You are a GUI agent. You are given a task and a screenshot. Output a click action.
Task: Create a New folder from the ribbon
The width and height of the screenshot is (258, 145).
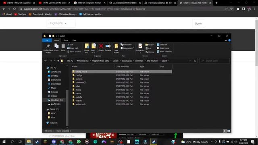[x=117, y=48]
